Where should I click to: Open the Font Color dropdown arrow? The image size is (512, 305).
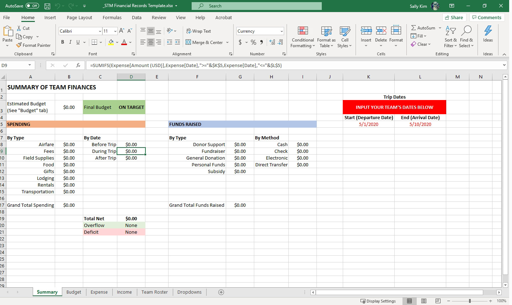point(130,42)
